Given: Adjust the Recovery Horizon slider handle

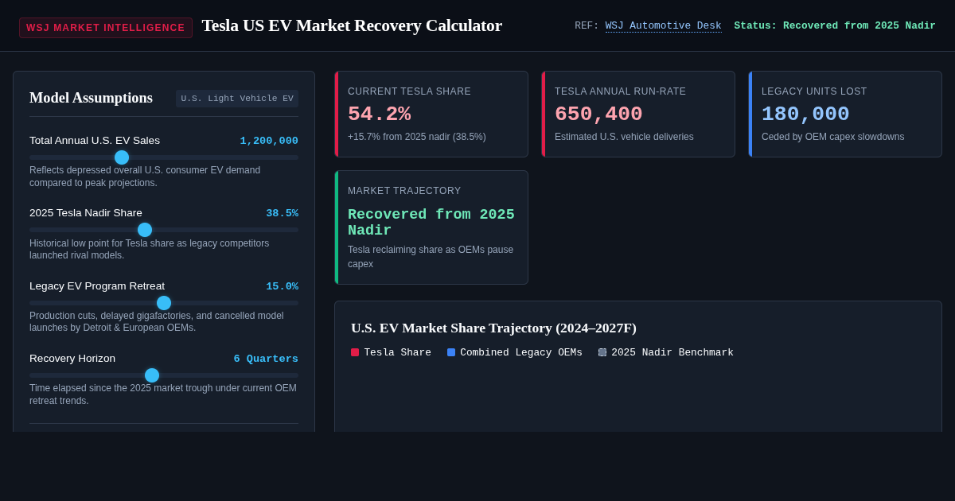Looking at the screenshot, I should click(x=152, y=375).
